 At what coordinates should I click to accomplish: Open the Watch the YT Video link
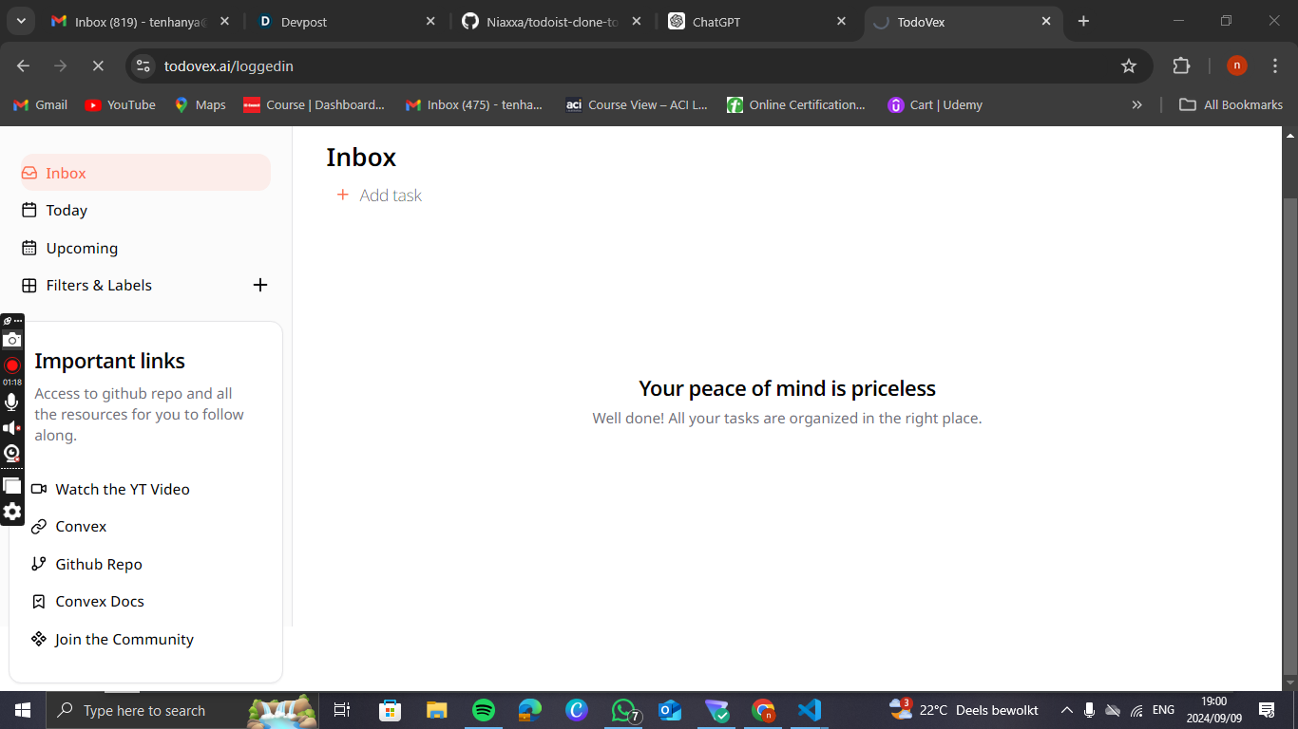coord(110,489)
